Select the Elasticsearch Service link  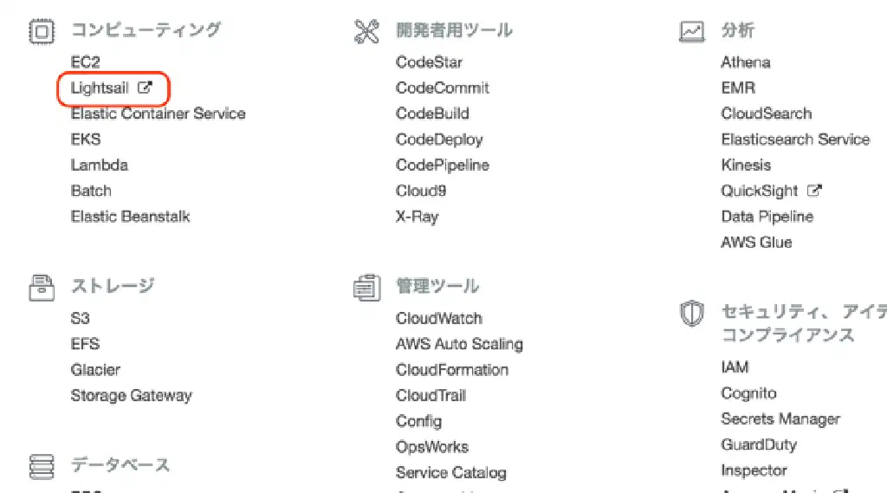[x=795, y=139]
